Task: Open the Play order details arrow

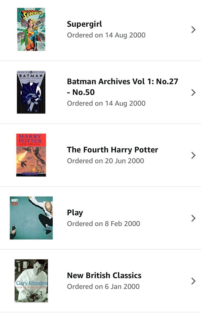Action: (x=193, y=218)
